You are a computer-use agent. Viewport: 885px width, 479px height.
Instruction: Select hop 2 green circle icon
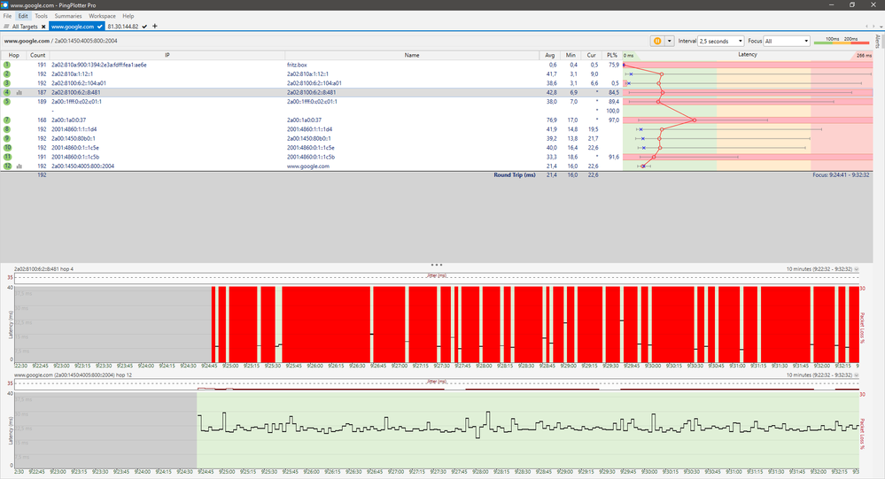coord(7,73)
